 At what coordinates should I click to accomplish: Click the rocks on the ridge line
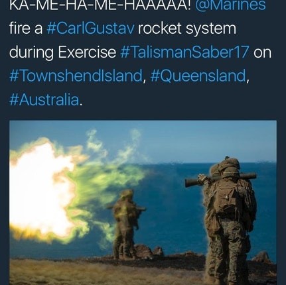(x=149, y=251)
